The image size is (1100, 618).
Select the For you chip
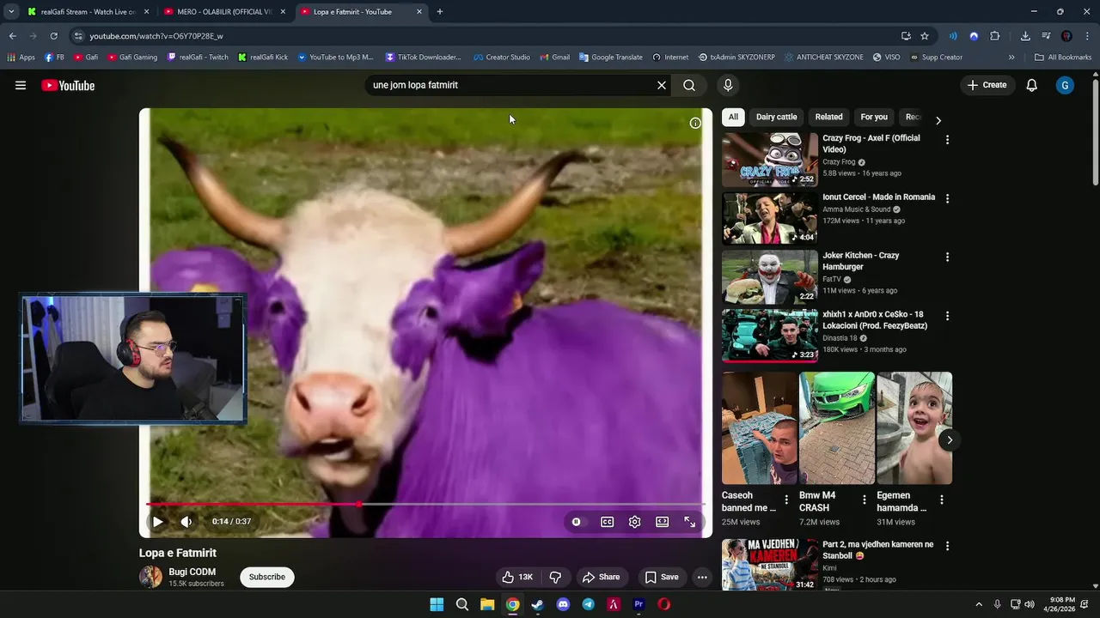(x=874, y=117)
